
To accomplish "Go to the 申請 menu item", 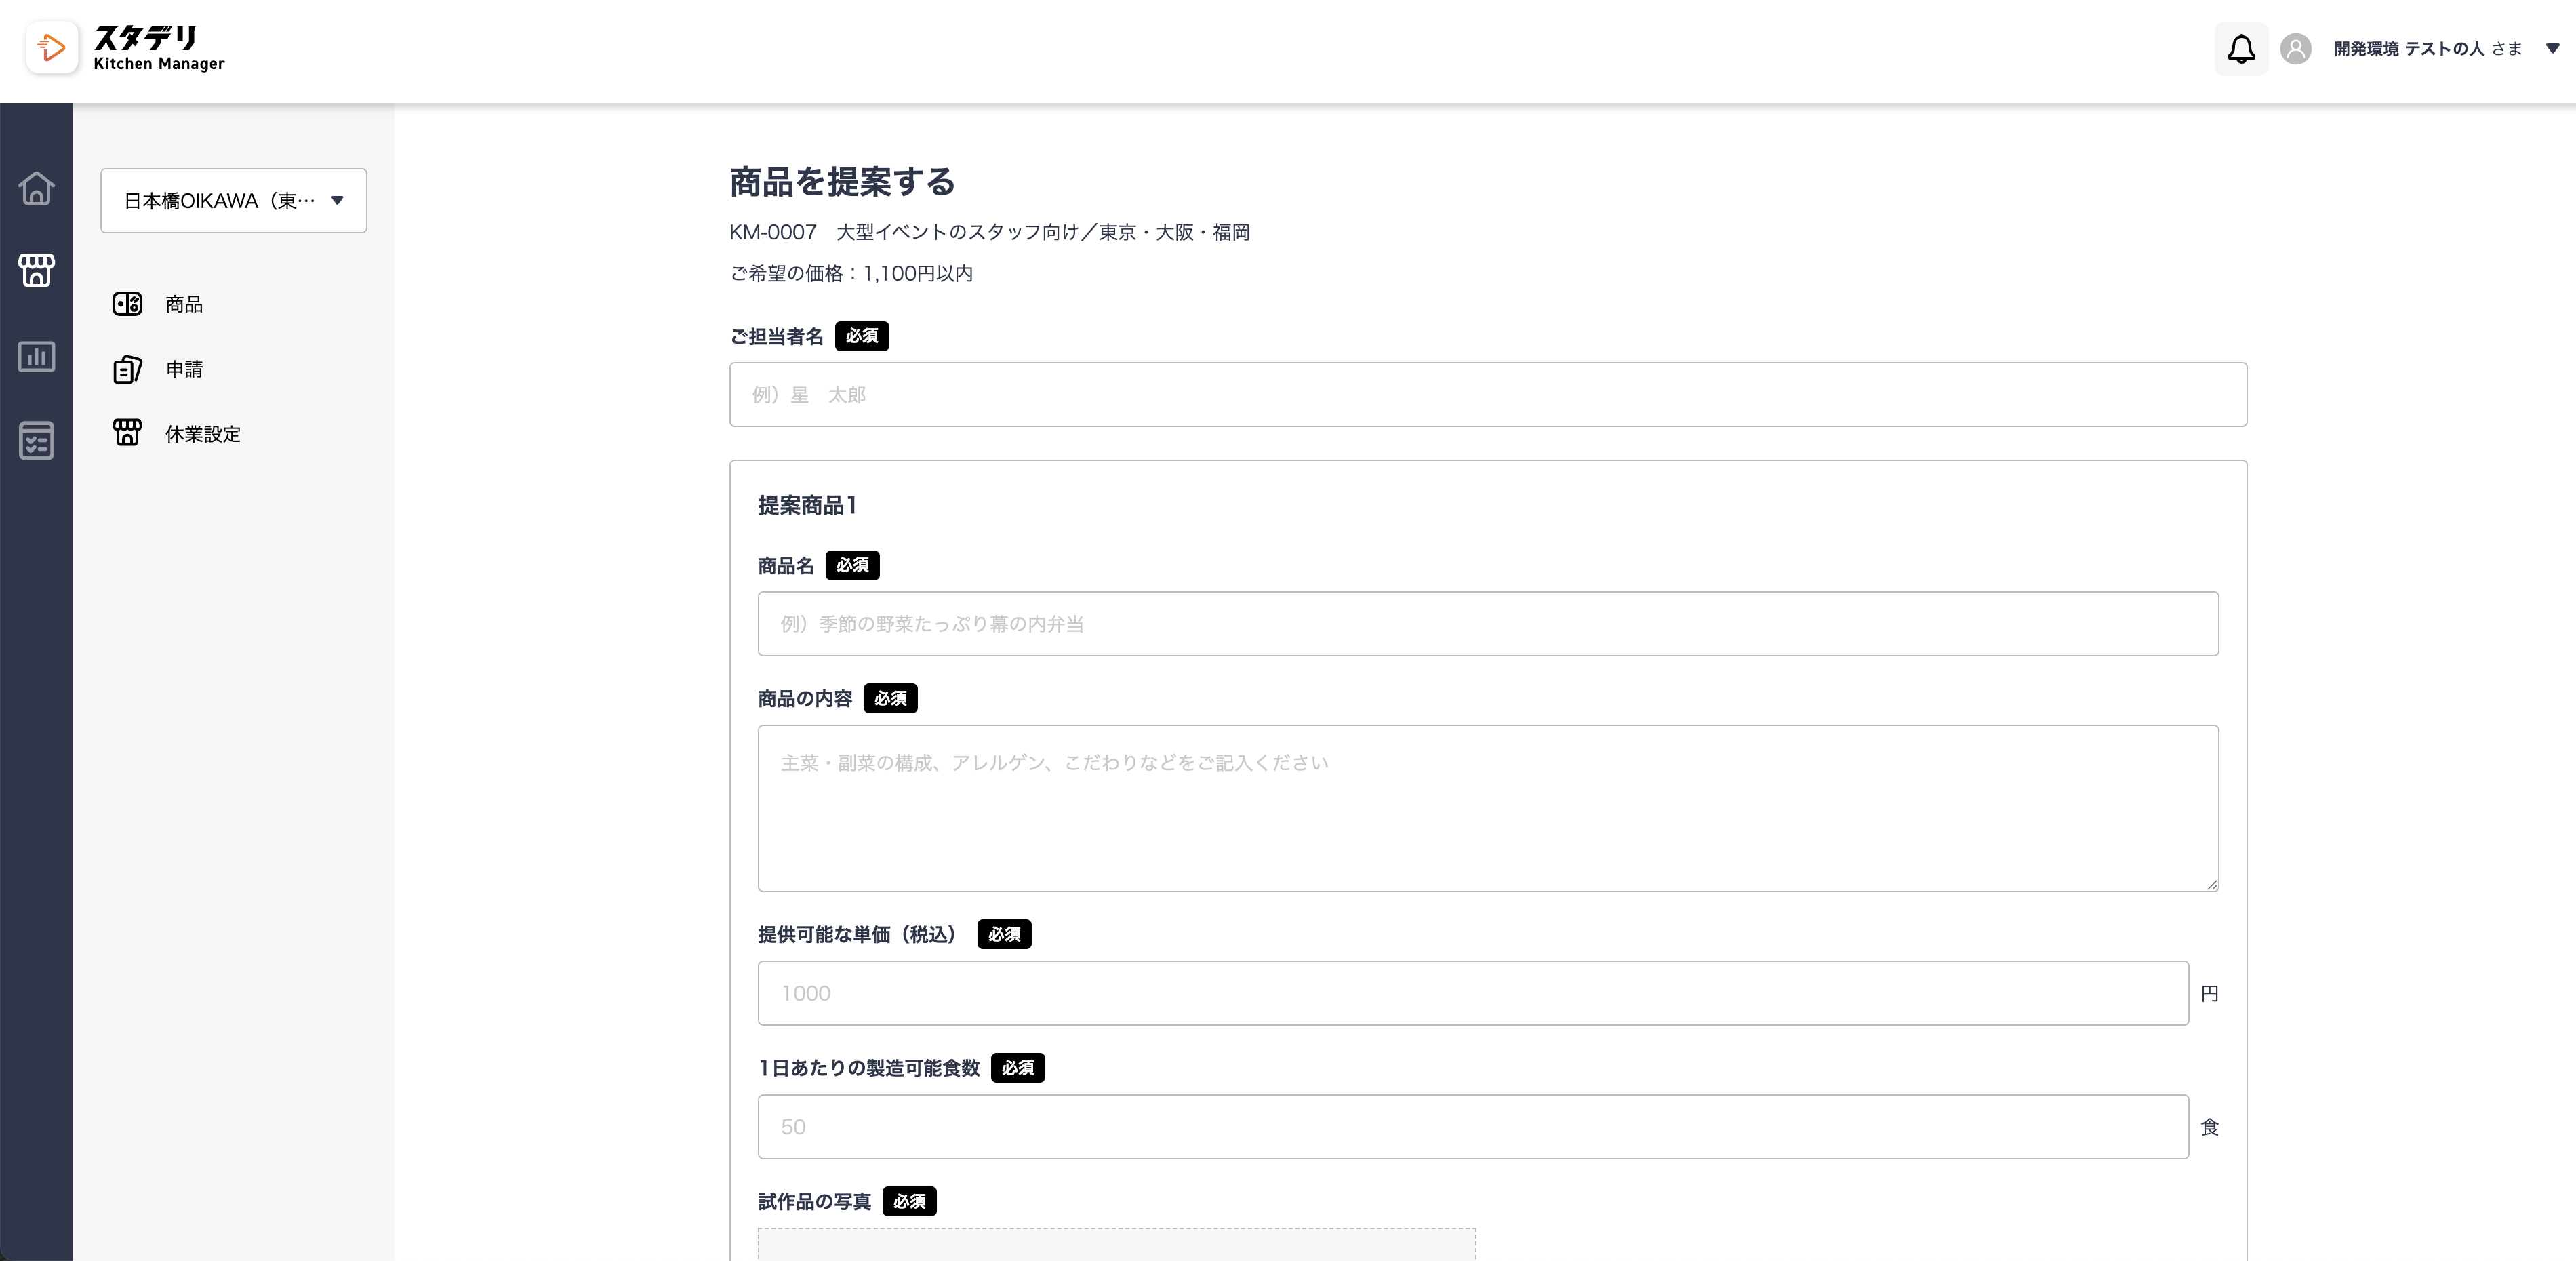I will tap(184, 369).
